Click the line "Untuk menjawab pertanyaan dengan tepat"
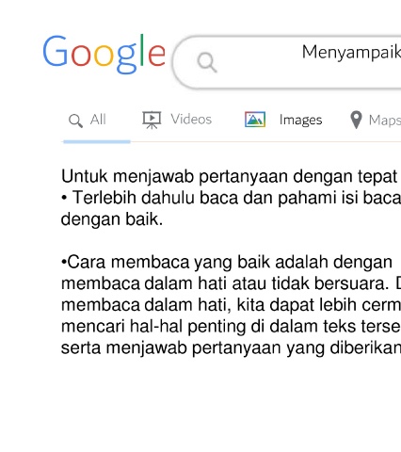 [x=230, y=177]
